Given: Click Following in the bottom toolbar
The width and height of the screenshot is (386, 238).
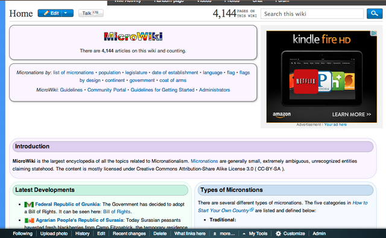Looking at the screenshot, I should point(23,234).
